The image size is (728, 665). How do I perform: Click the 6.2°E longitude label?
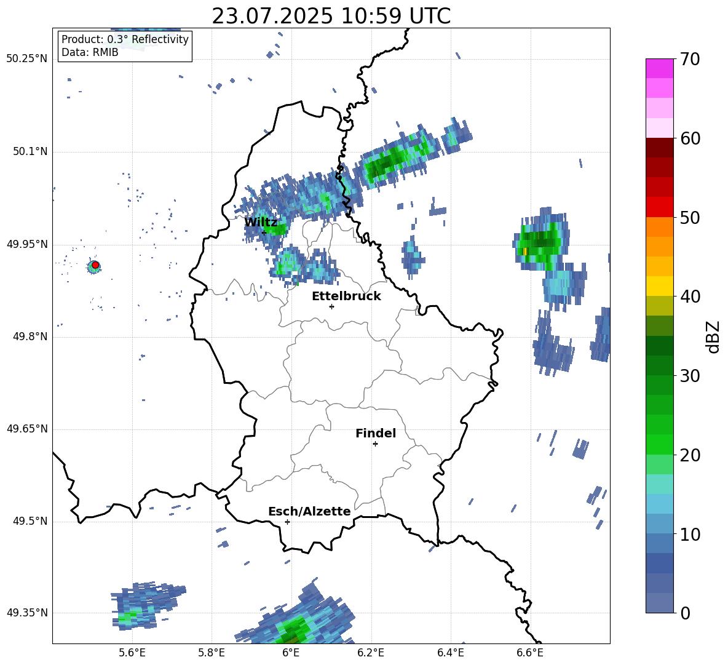pyautogui.click(x=371, y=653)
